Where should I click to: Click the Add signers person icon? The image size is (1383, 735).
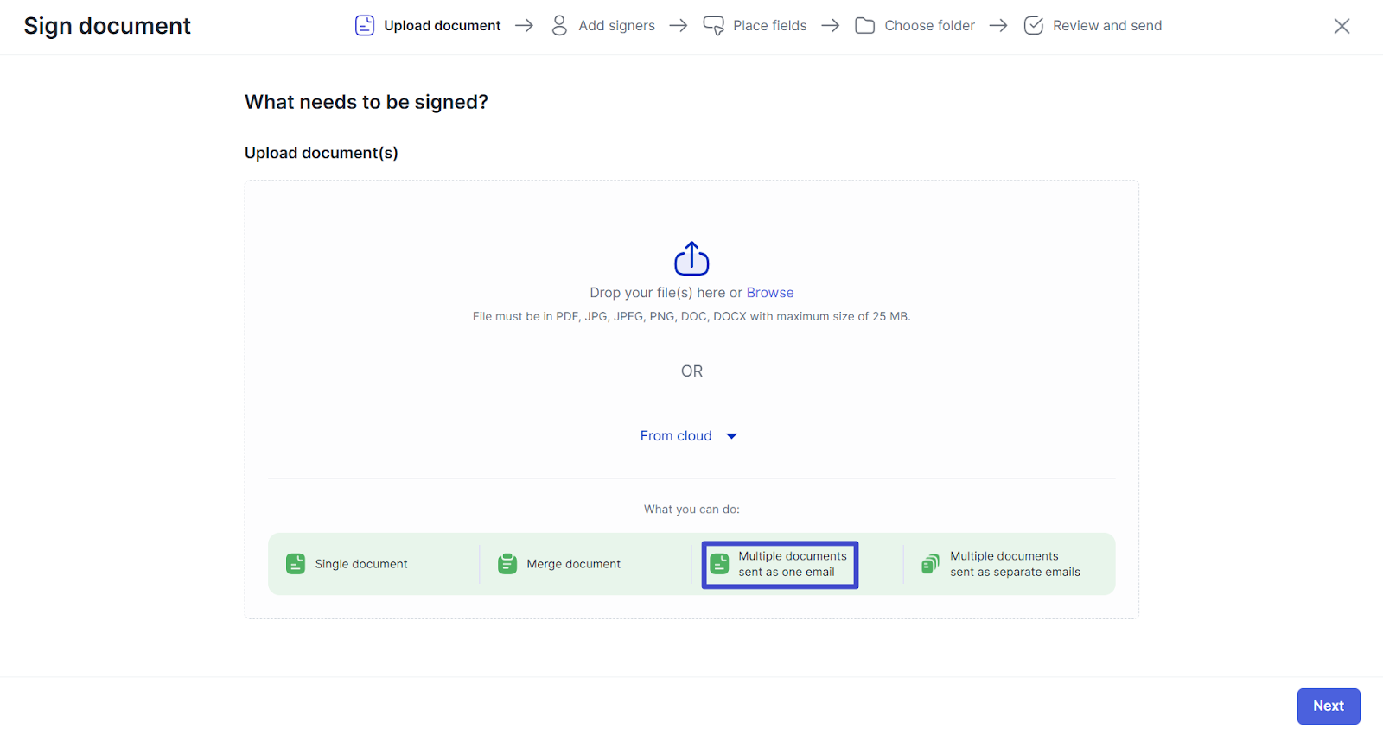[559, 26]
